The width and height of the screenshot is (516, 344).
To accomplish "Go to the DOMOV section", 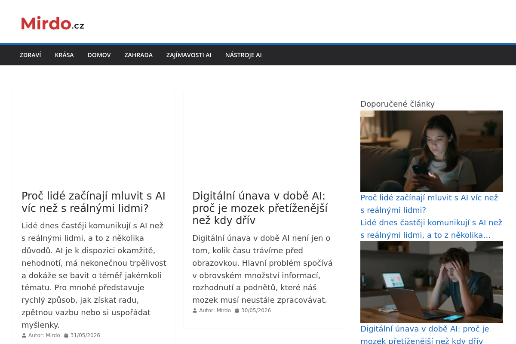I will coord(99,55).
